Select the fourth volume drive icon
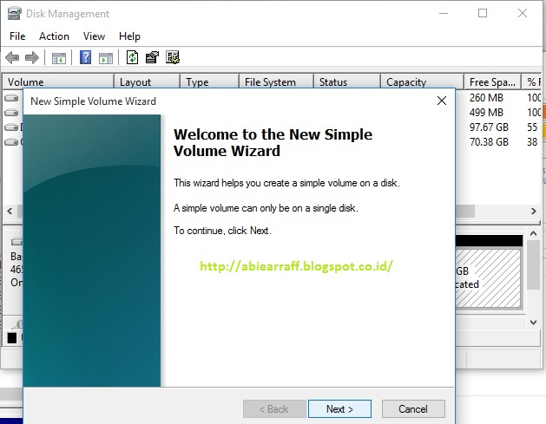The height and width of the screenshot is (424, 546). [11, 142]
